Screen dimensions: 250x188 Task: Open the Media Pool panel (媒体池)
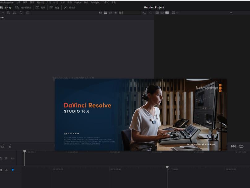[5, 7]
